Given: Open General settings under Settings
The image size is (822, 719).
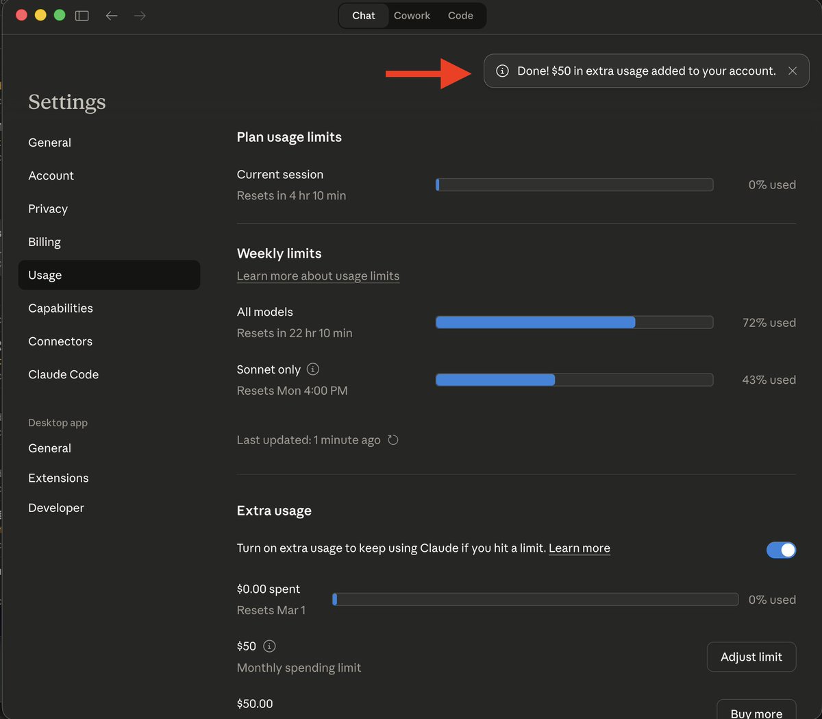Looking at the screenshot, I should (x=109, y=143).
